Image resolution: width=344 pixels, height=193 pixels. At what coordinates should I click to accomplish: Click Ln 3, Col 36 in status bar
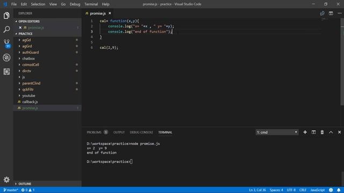(x=257, y=190)
